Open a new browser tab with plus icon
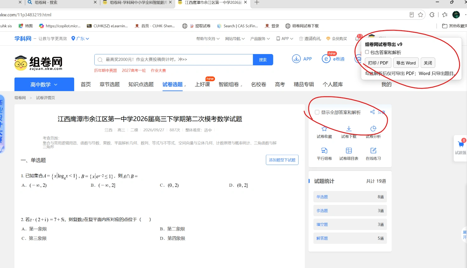Image resolution: width=467 pixels, height=268 pixels. [257, 2]
